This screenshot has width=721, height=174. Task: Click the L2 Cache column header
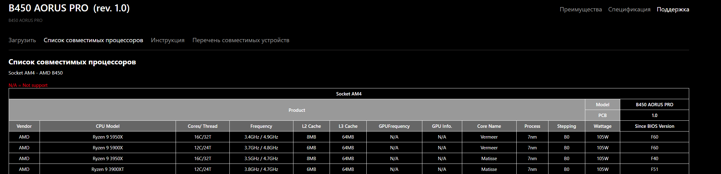point(311,126)
